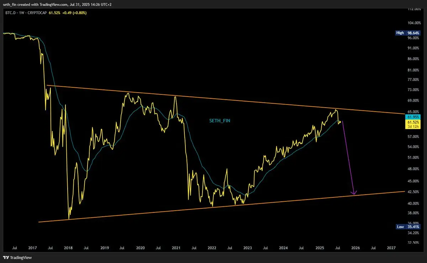This screenshot has height=263, width=427.
Task: Click the 2018 label on time axis
Action: point(68,247)
